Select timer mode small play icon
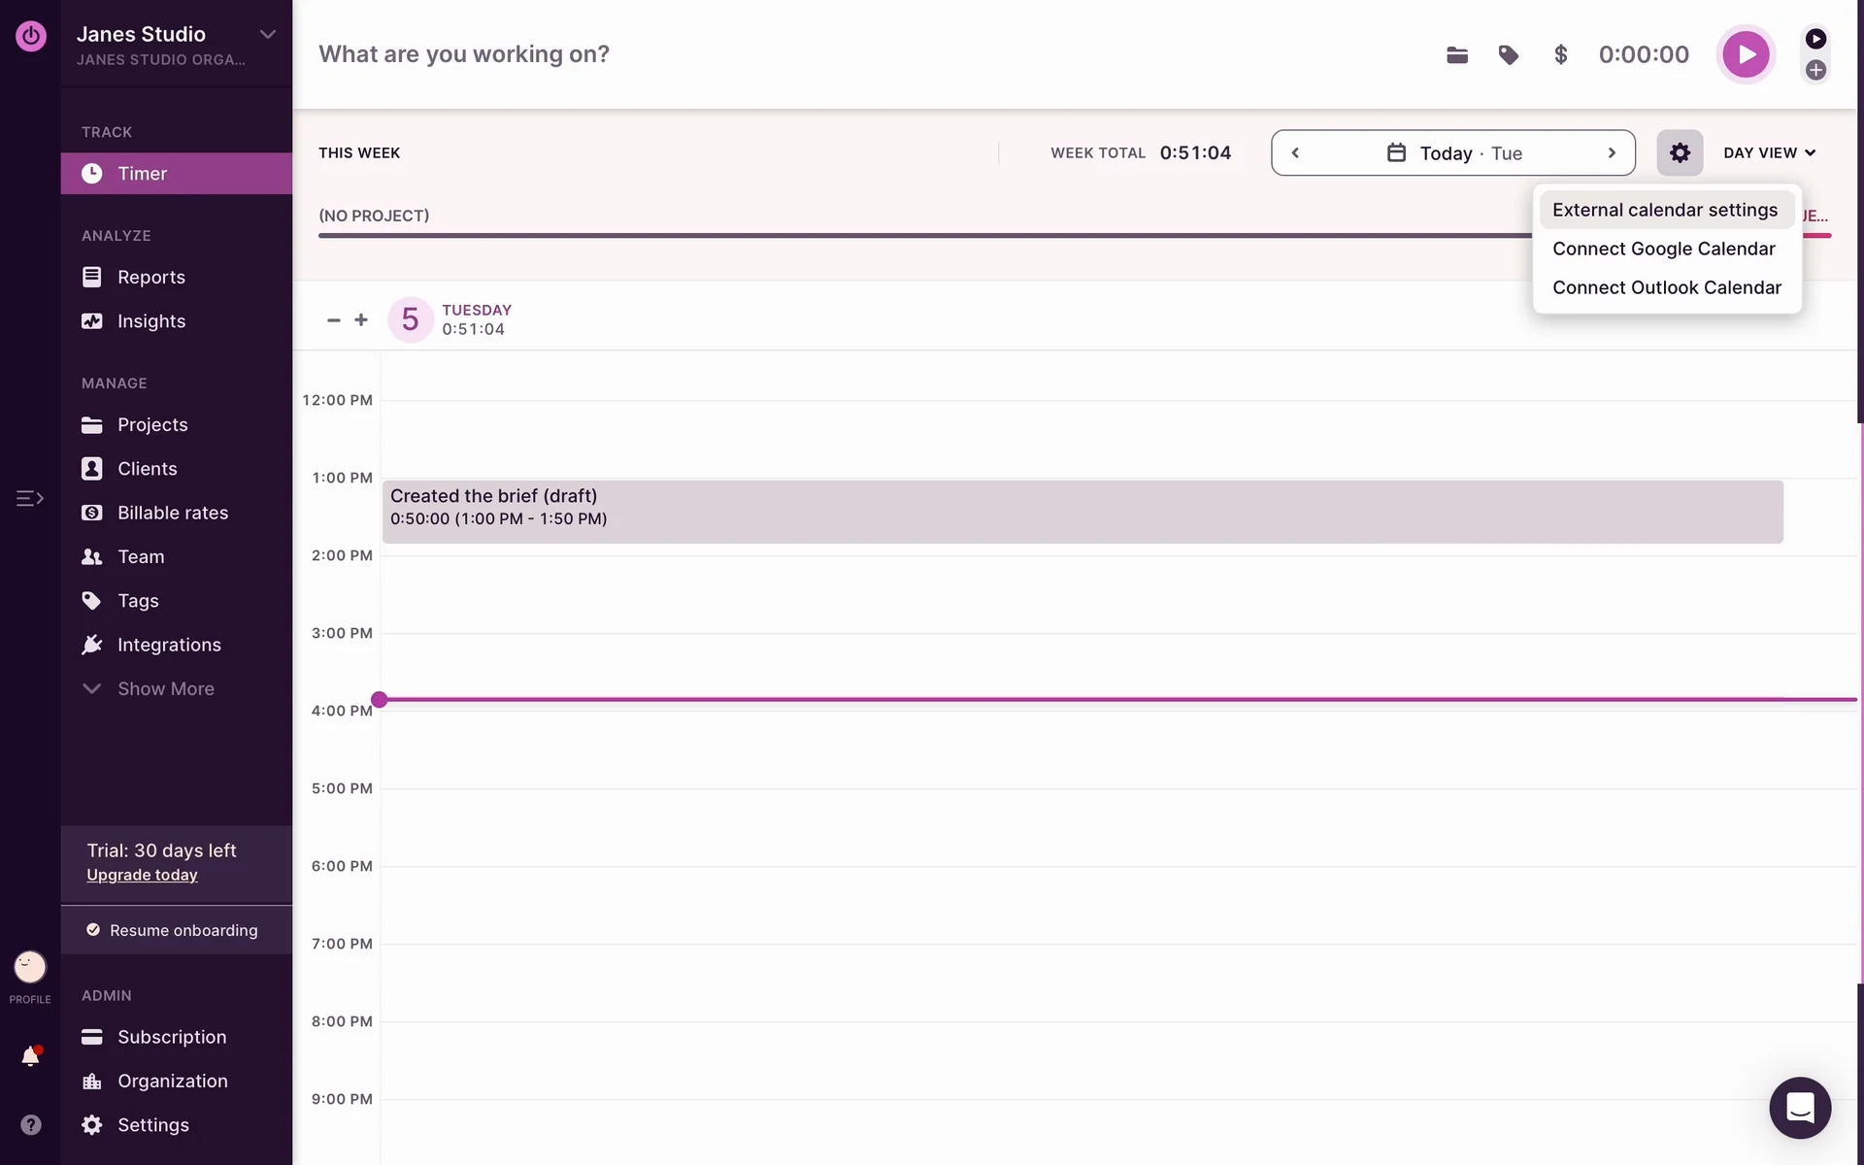This screenshot has height=1165, width=1864. pyautogui.click(x=1815, y=39)
